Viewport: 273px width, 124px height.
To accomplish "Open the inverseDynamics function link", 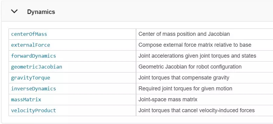I will click(x=33, y=89).
